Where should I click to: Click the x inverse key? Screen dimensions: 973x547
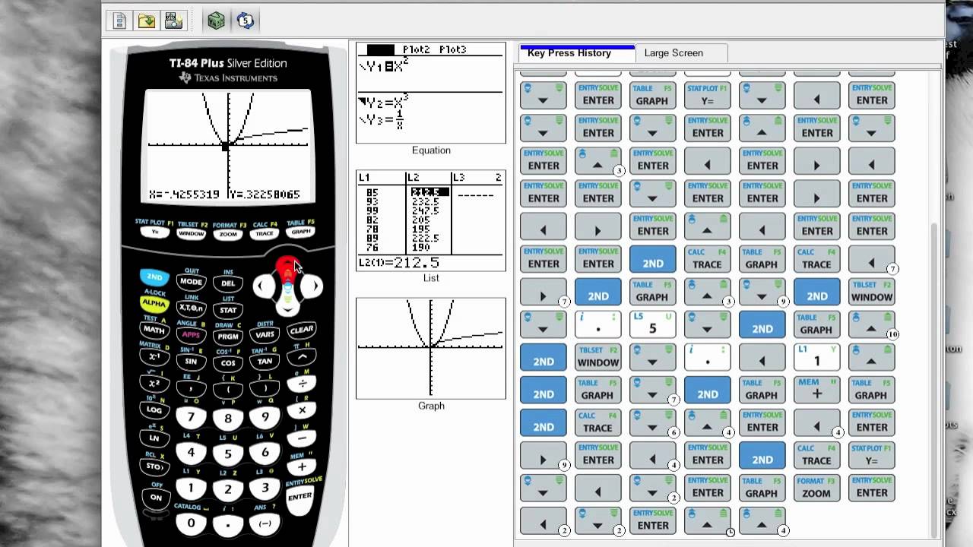154,357
